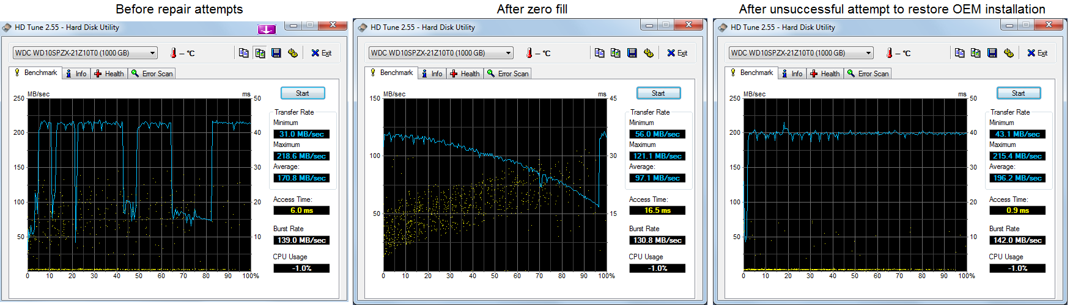Click HD Tune app icon in After zero fill window
1070x305 pixels.
(363, 27)
